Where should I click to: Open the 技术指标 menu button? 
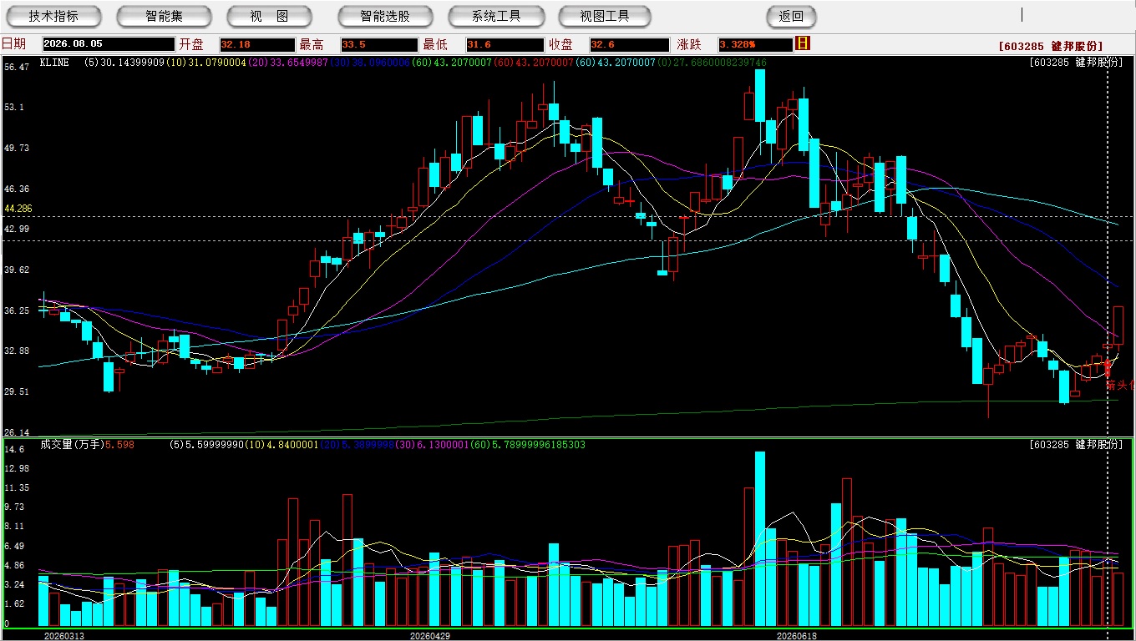pyautogui.click(x=53, y=16)
